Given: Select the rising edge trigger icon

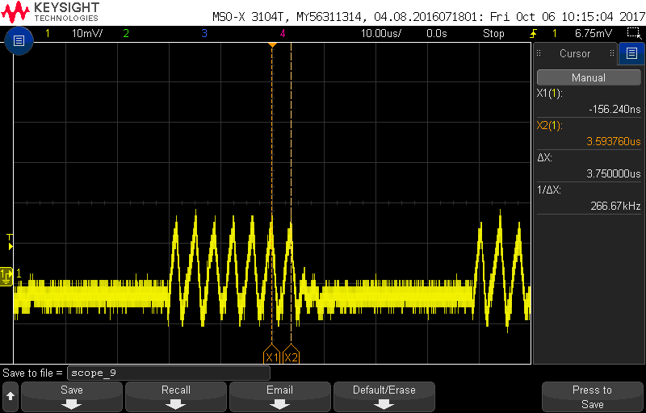Looking at the screenshot, I should [534, 33].
